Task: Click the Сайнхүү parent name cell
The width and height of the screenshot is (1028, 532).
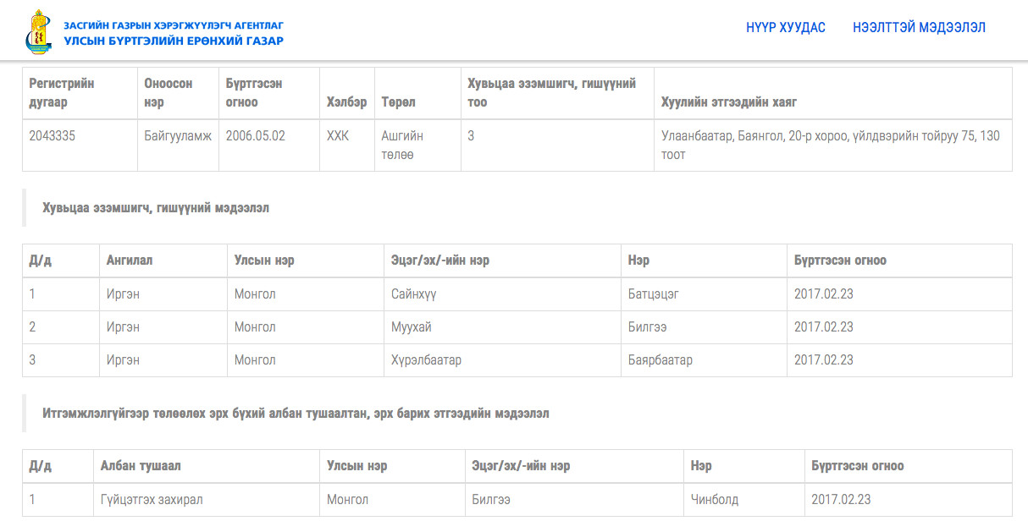Action: coord(502,294)
